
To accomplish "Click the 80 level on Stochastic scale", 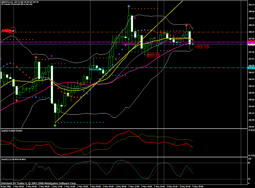I will click(249, 163).
